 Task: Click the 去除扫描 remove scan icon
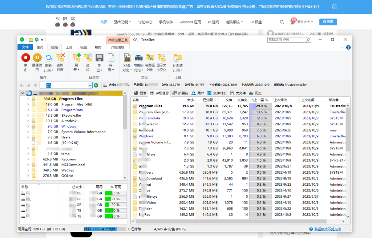coord(60,58)
